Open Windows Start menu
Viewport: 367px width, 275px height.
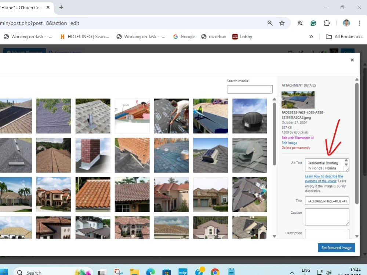pyautogui.click(x=4, y=272)
